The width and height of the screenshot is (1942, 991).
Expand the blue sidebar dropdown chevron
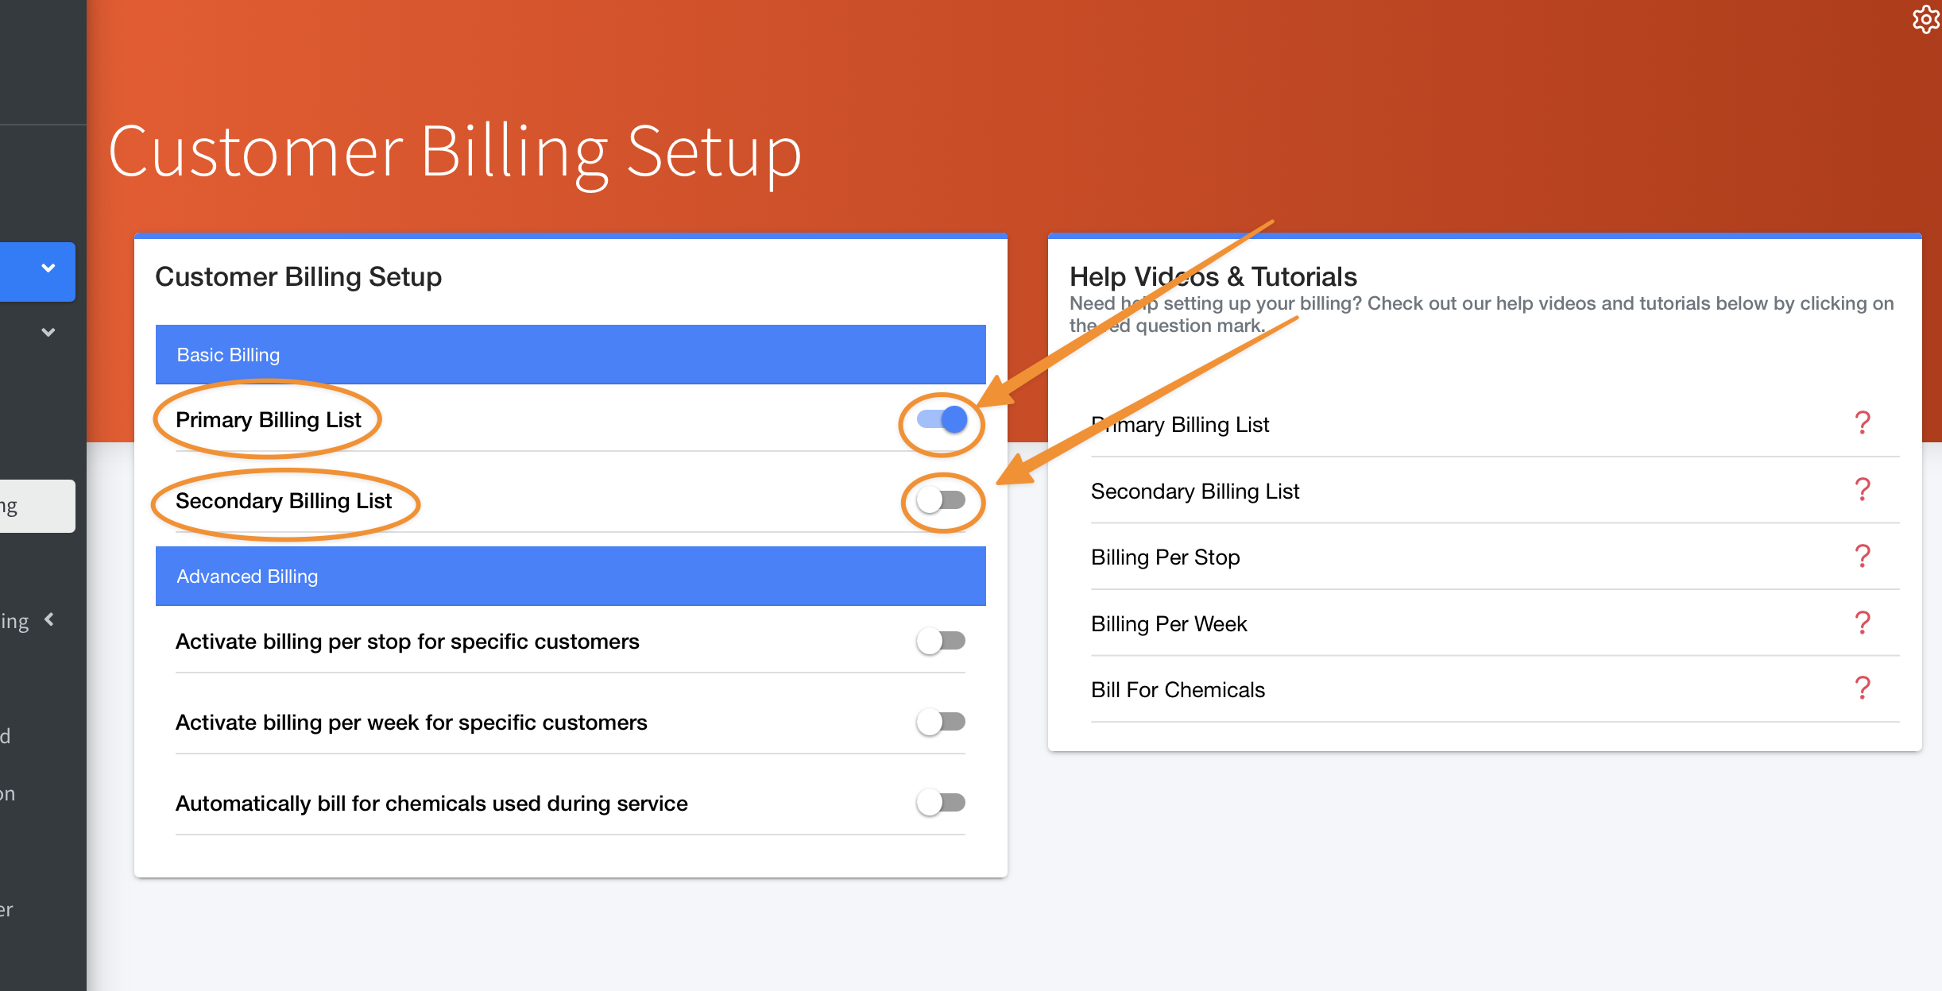pos(48,268)
